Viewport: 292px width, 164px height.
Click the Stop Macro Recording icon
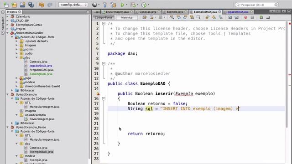(x=252, y=17)
